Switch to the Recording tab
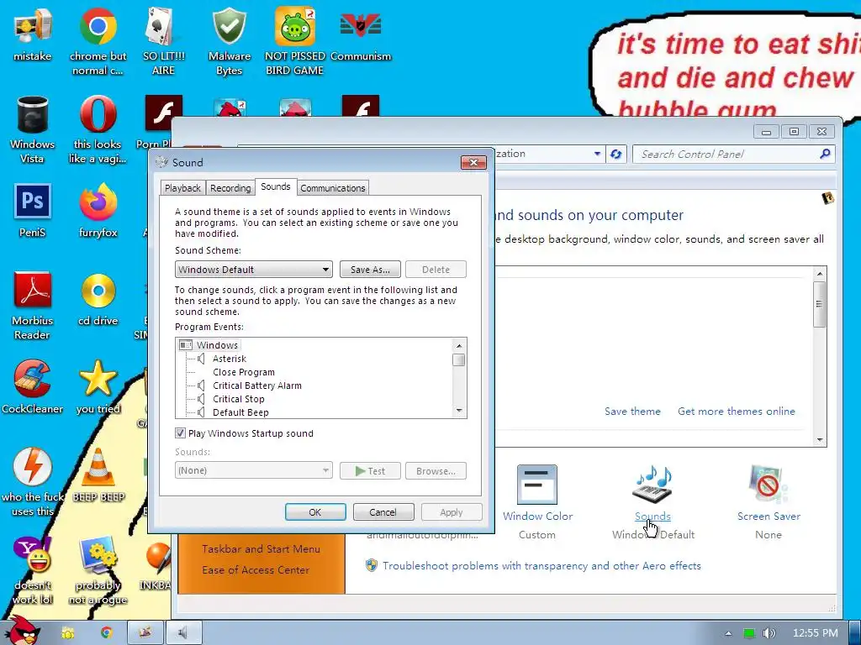This screenshot has height=645, width=861. [230, 188]
